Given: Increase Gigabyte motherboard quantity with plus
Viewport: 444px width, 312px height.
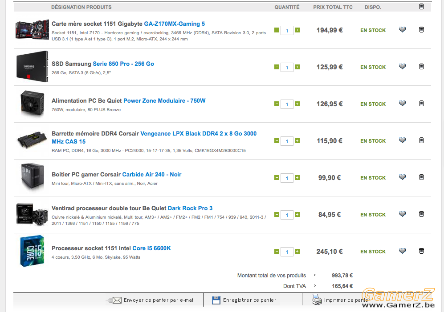Looking at the screenshot, I should click(297, 30).
